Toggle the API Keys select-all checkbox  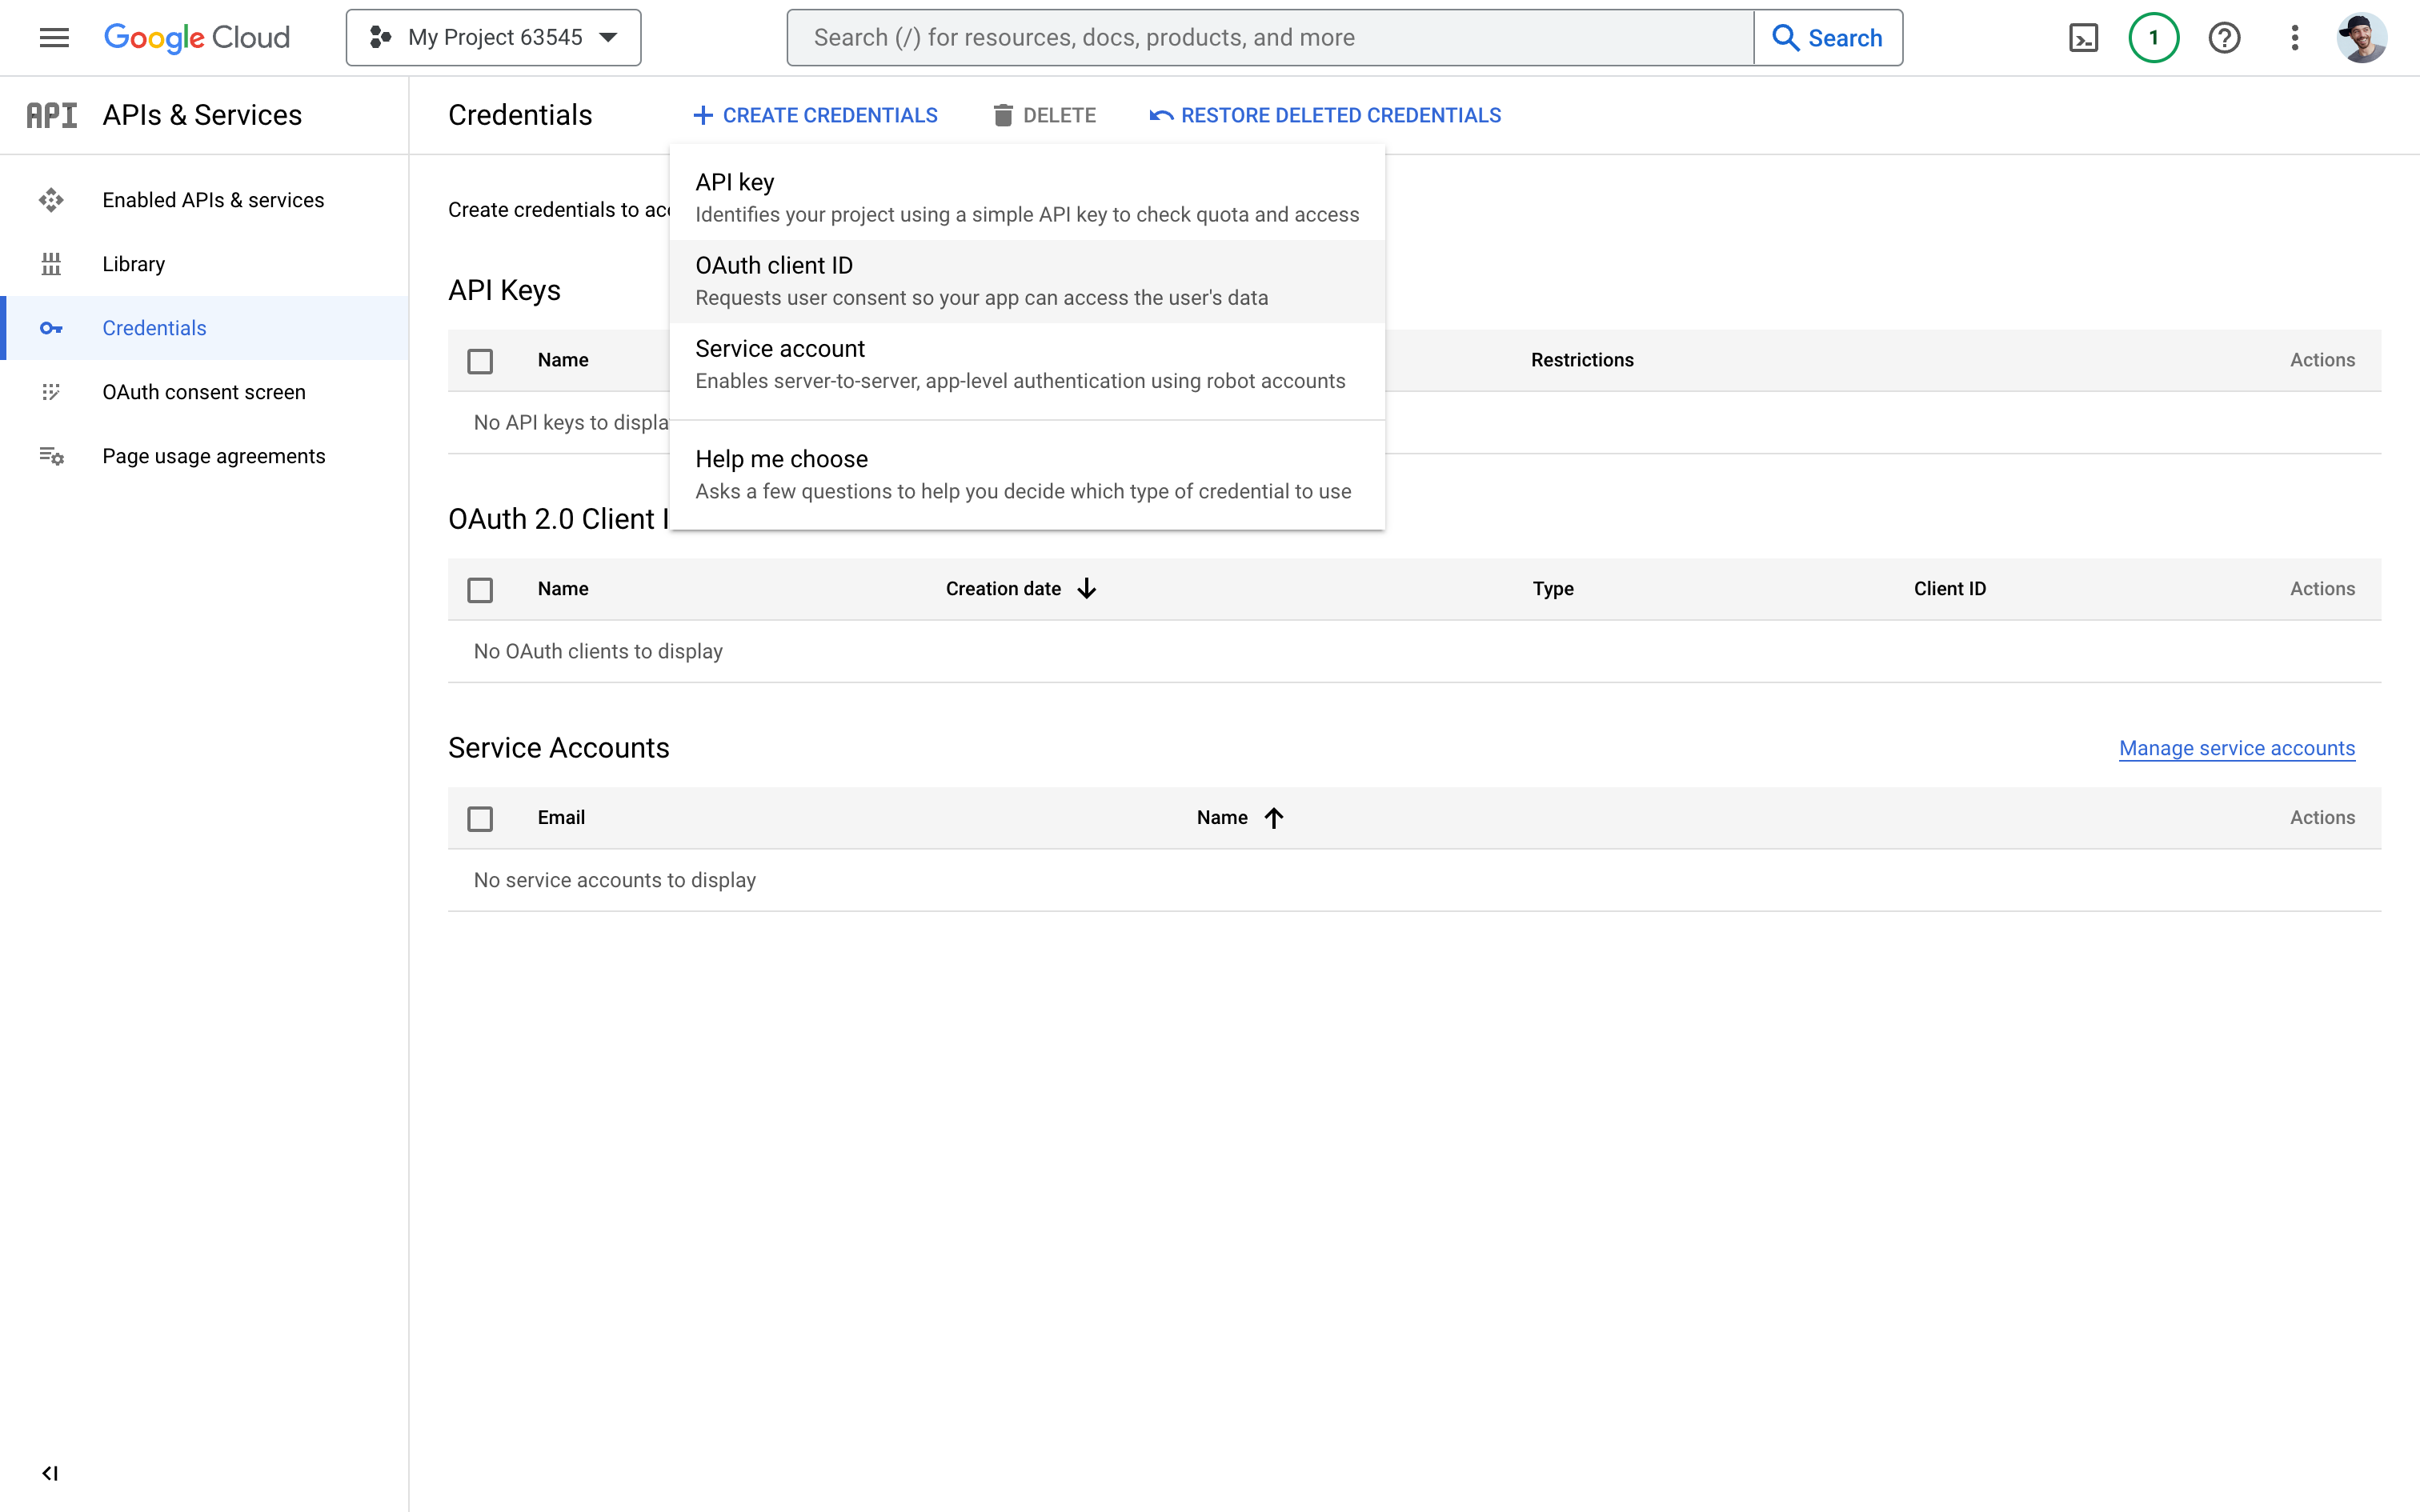point(481,360)
